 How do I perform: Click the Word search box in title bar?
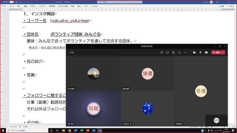coord(120,2)
